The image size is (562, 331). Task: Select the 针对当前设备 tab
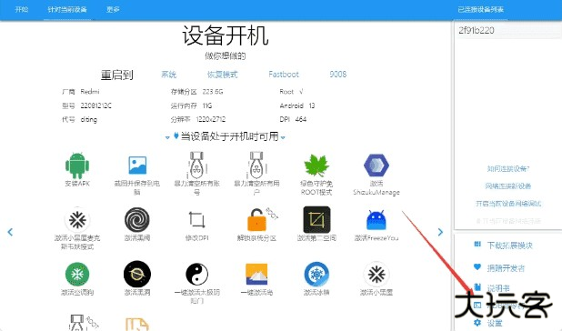(x=67, y=9)
